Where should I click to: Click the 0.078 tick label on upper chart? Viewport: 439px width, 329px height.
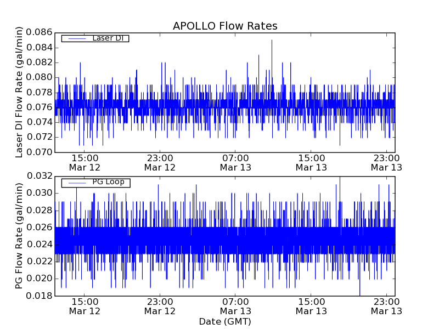click(38, 92)
